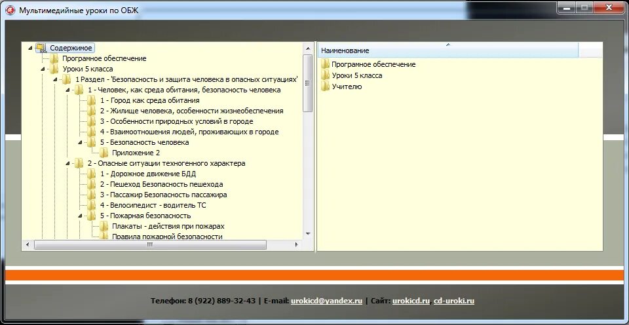Image resolution: width=629 pixels, height=325 pixels.
Task: Click tree vertical scrollbar up arrow
Action: point(308,48)
